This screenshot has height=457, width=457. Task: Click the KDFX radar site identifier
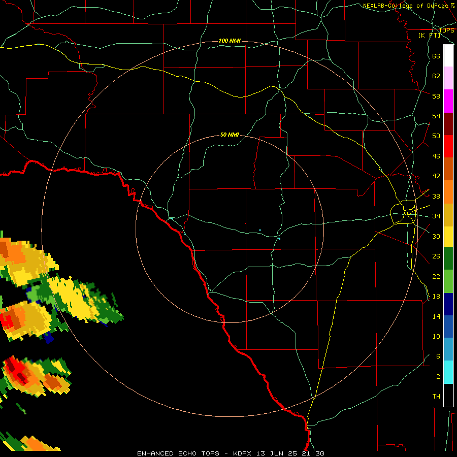(242, 453)
